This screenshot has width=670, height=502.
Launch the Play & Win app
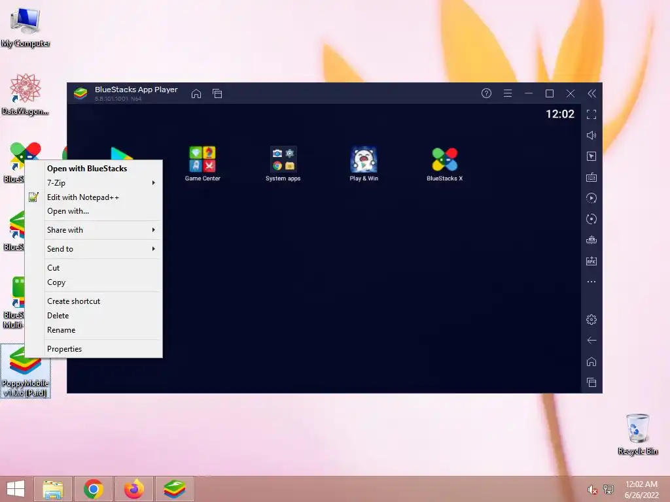364,163
